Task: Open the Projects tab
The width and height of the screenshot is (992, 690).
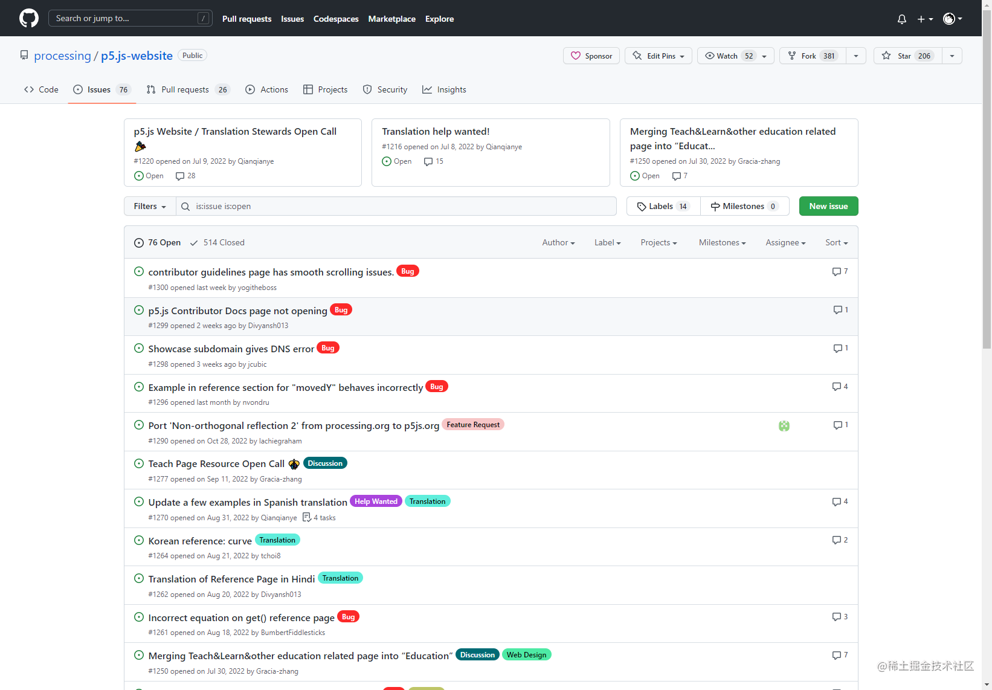Action: (x=325, y=89)
